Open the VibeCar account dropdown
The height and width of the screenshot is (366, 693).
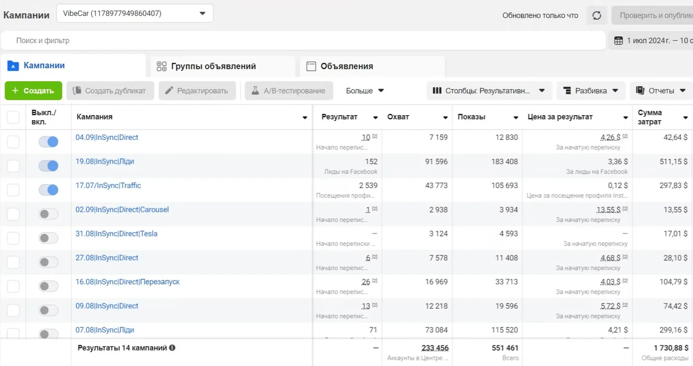coord(135,13)
